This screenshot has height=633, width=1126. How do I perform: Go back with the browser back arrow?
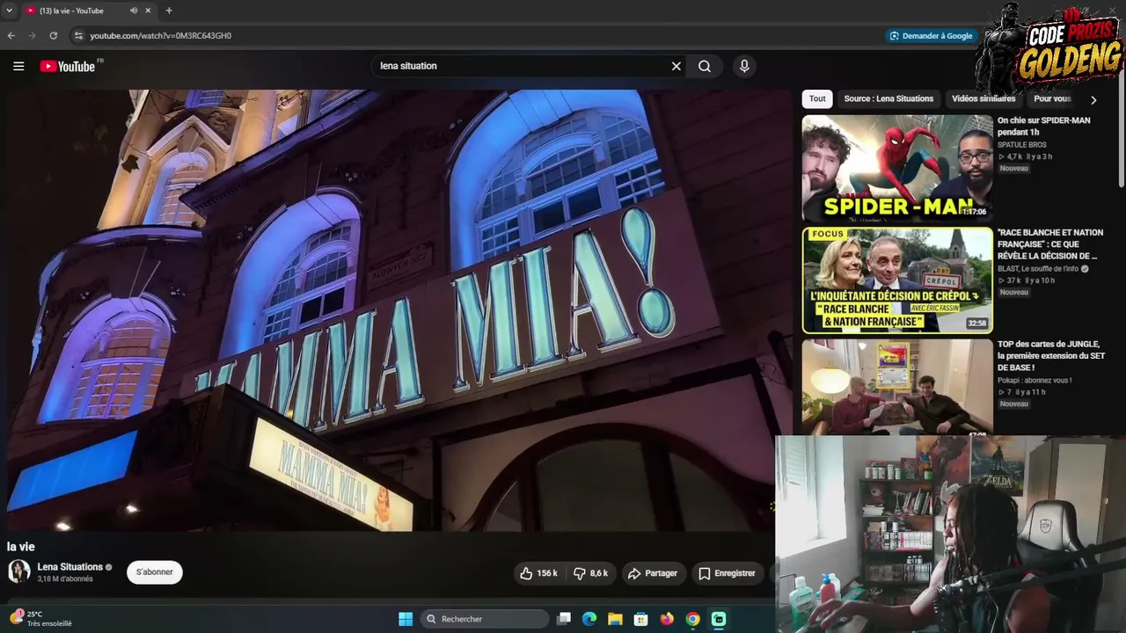[11, 36]
